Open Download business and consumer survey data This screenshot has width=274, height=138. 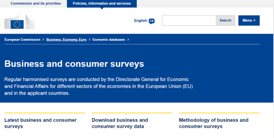tap(120, 123)
